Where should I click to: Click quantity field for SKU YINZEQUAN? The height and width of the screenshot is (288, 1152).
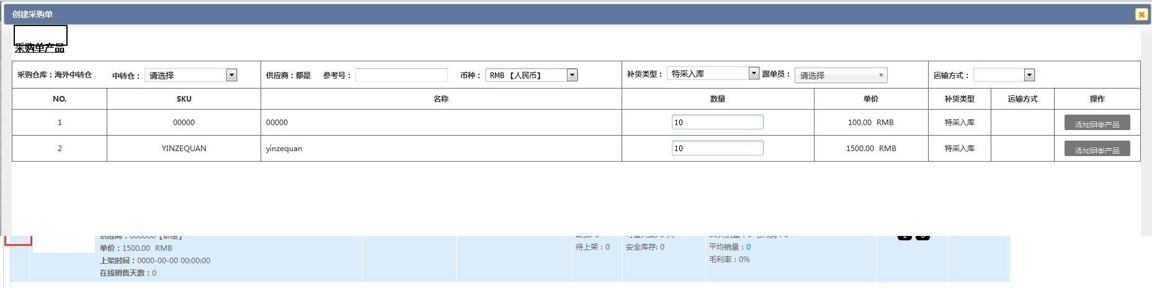[717, 148]
